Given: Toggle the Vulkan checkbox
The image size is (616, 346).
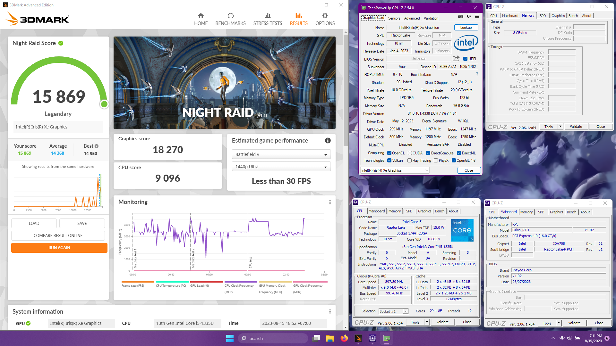Looking at the screenshot, I should (x=389, y=161).
